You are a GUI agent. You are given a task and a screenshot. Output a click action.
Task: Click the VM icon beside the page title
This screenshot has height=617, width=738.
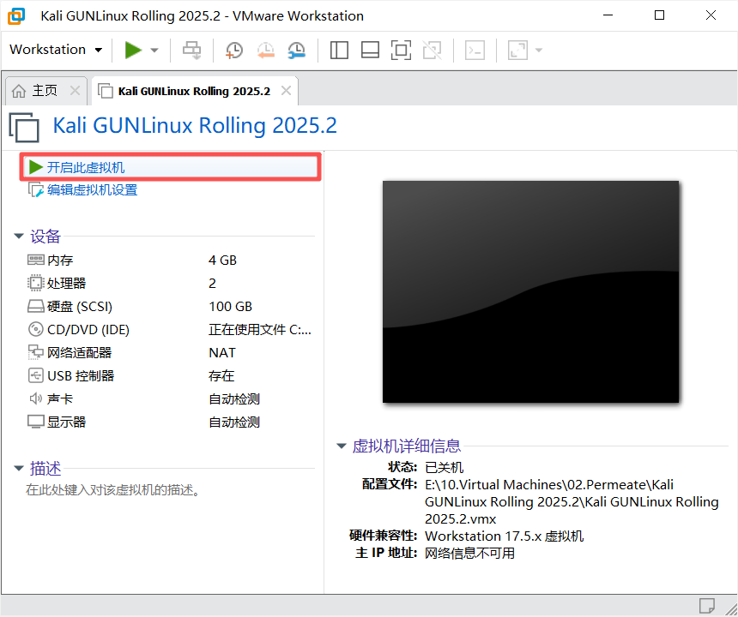pyautogui.click(x=24, y=127)
